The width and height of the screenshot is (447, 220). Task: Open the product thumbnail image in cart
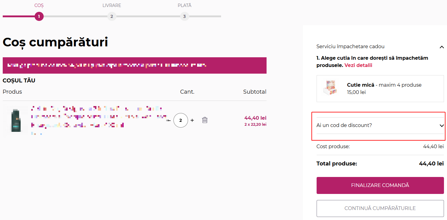pos(15,120)
